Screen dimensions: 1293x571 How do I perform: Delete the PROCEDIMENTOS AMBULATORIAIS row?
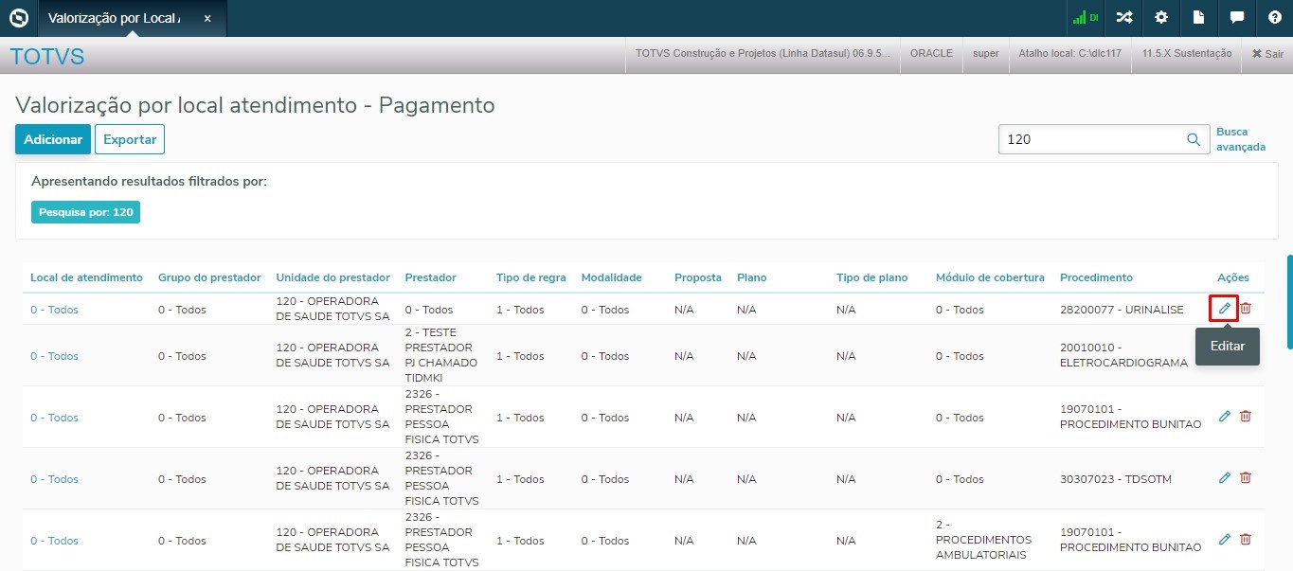click(1246, 539)
